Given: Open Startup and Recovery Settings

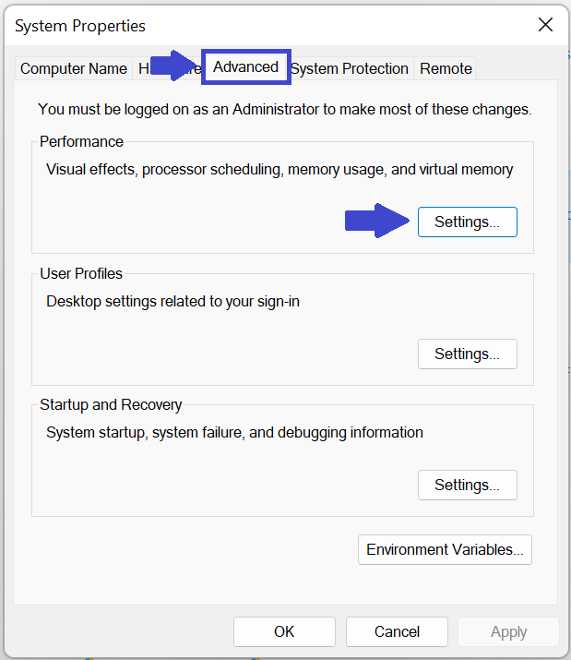Looking at the screenshot, I should (x=467, y=485).
